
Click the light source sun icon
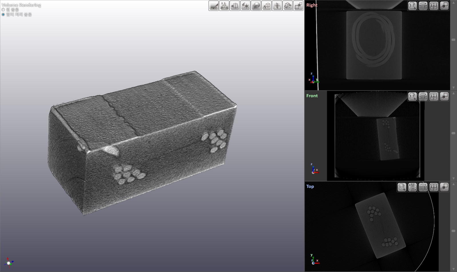pyautogui.click(x=245, y=6)
